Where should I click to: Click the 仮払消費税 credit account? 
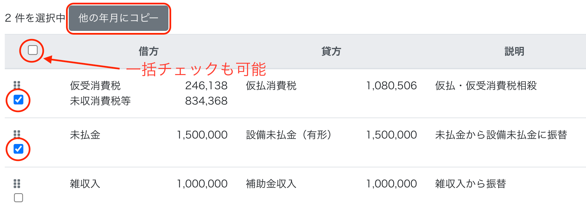tap(271, 86)
